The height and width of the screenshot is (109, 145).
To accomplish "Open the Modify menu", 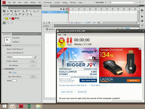I will pos(33,2).
